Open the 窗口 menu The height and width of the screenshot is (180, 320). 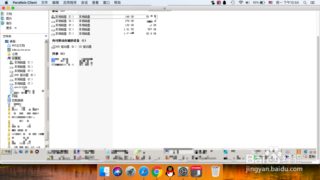pyautogui.click(x=106, y=3)
